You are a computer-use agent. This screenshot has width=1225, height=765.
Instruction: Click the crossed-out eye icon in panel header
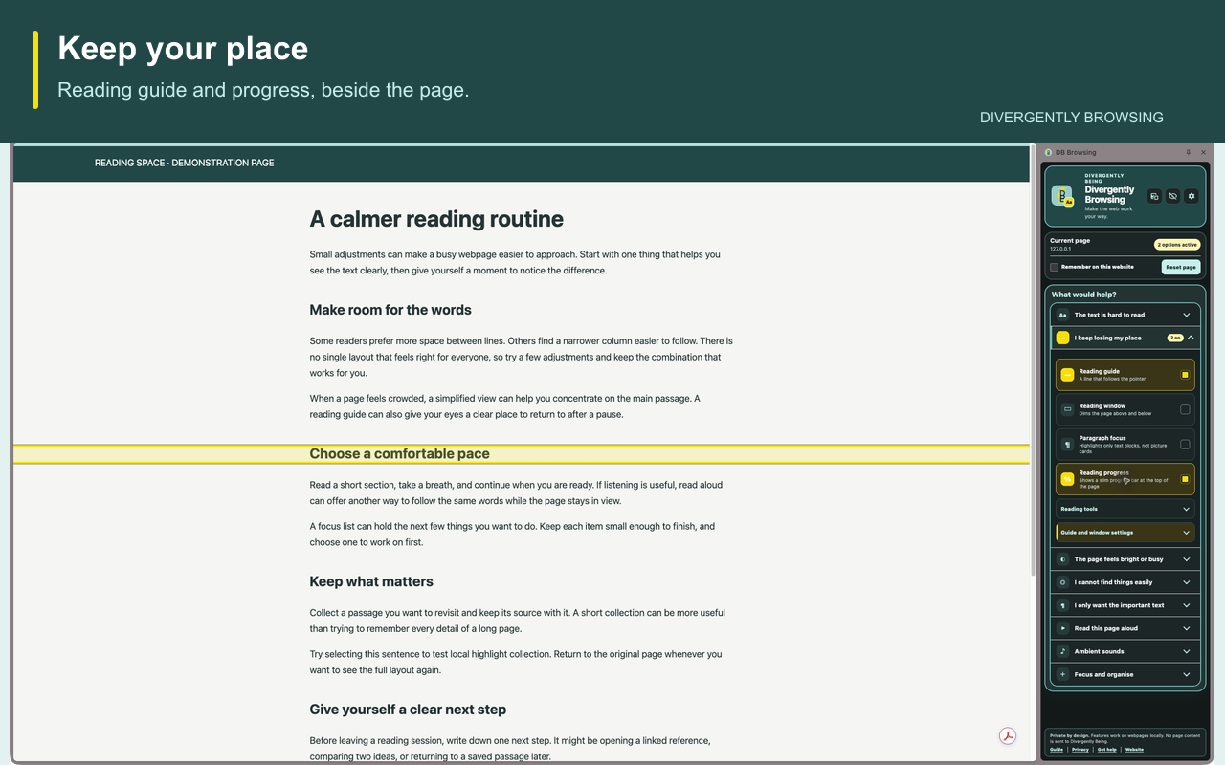pyautogui.click(x=1173, y=196)
